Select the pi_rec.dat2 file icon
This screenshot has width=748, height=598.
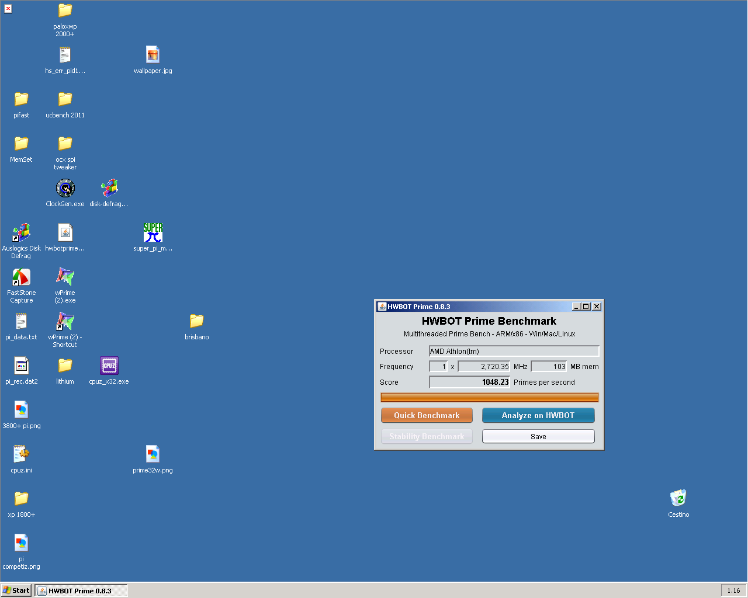tap(22, 366)
